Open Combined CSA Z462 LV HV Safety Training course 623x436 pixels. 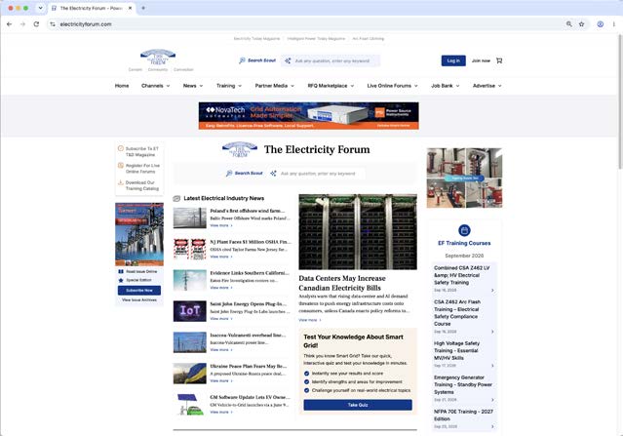tap(462, 275)
